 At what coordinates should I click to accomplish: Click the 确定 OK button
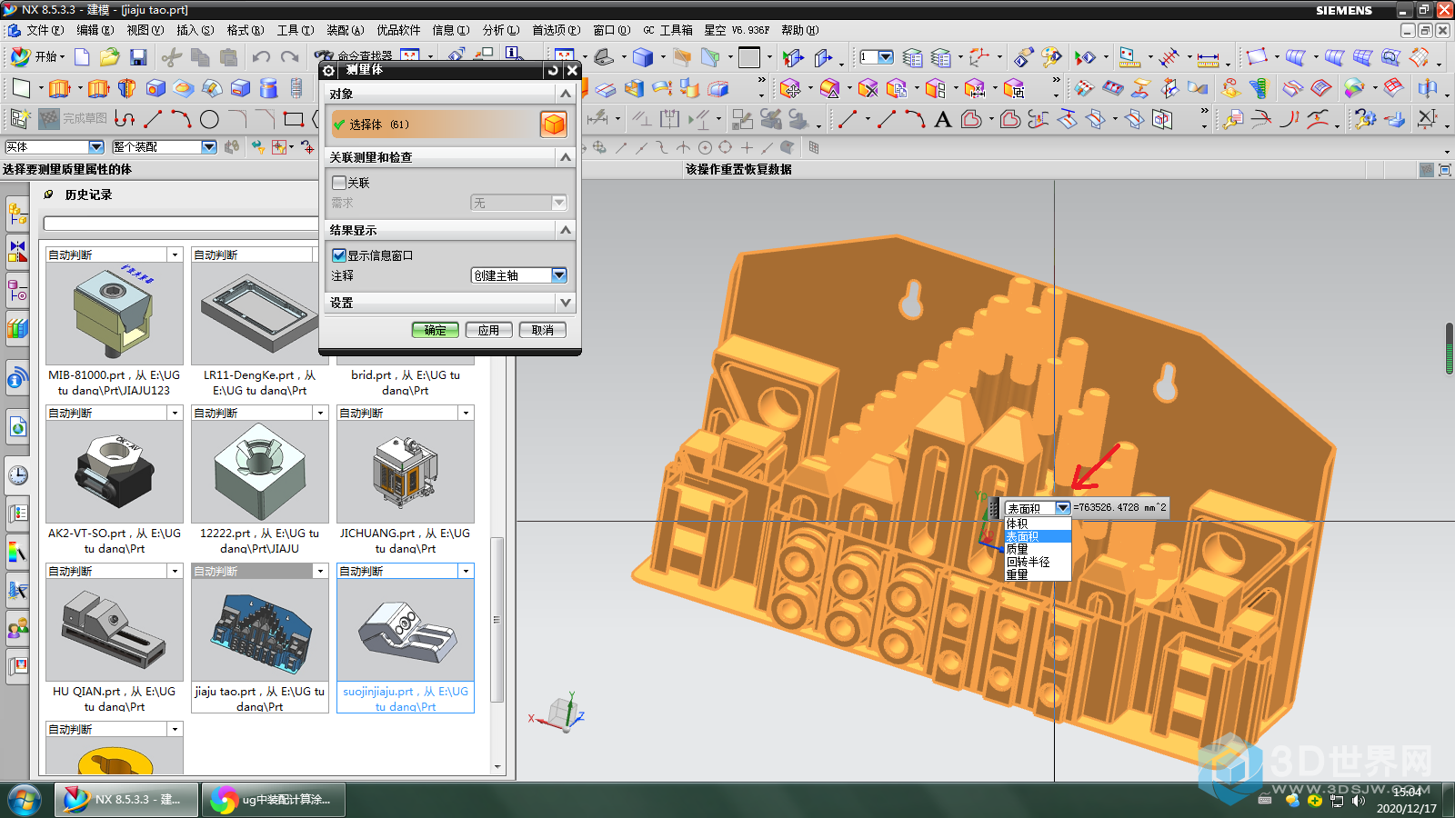point(435,330)
